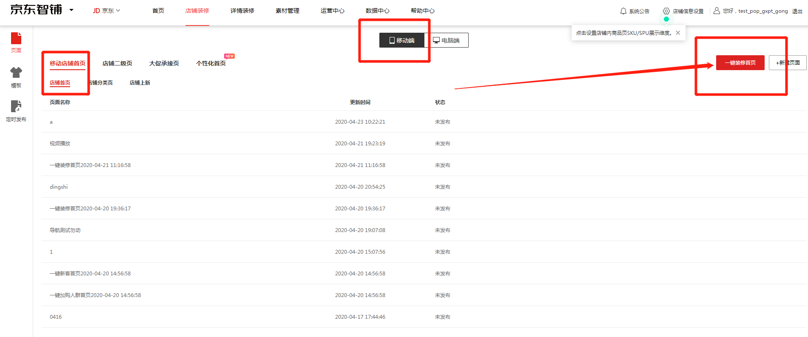Open 素材管理 navigation item

click(287, 11)
